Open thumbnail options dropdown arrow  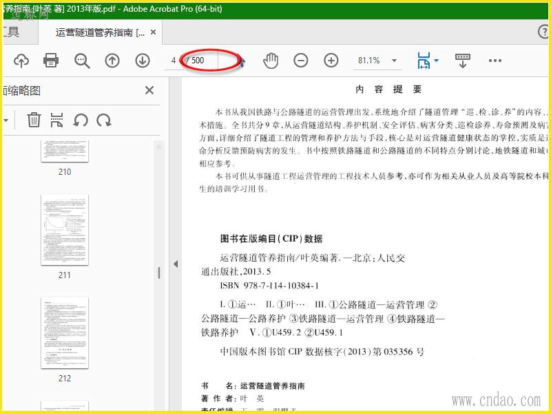[x=6, y=120]
